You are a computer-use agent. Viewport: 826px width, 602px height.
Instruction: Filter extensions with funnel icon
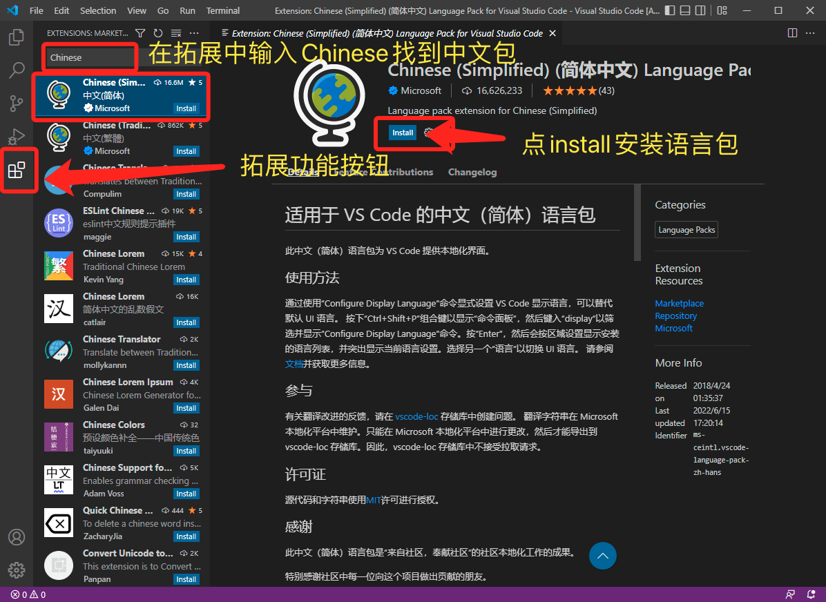click(140, 33)
